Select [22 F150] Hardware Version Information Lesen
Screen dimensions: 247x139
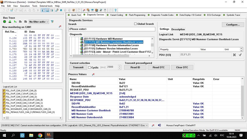pos(111,45)
